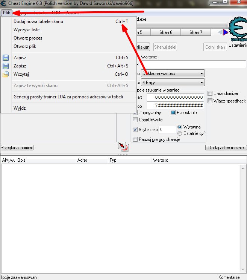
Task: Enable Wlacz speedhack checkbox
Action: coord(210,101)
